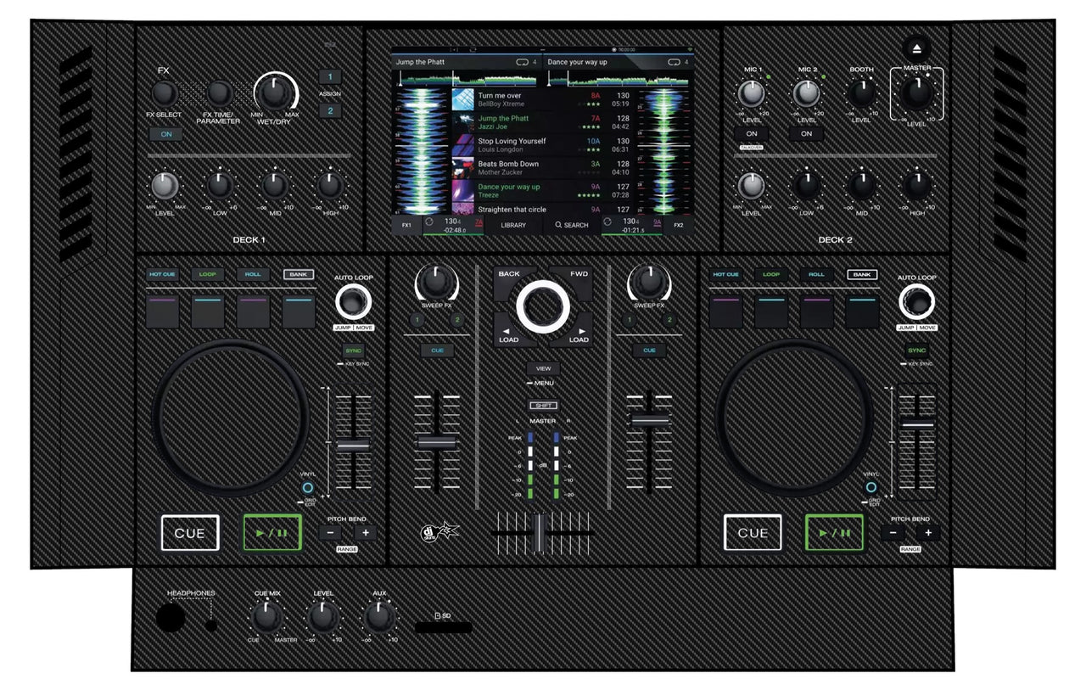Screen dimensions: 1086x690
Task: Toggle MIC 1 ON button
Action: pos(752,134)
